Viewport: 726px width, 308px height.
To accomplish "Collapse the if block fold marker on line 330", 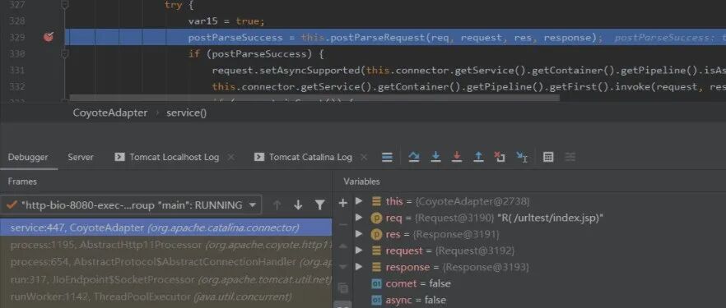I will click(65, 54).
